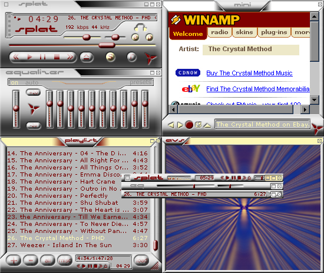This screenshot has width=324, height=273.
Task: Pause playback in the main Splat player
Action: tap(43, 56)
